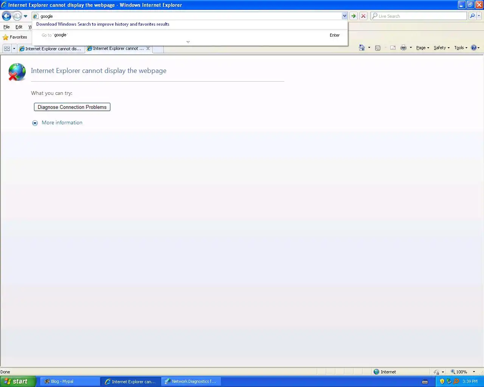The width and height of the screenshot is (484, 387).
Task: Click the RSS Feeds icon
Action: 378,48
